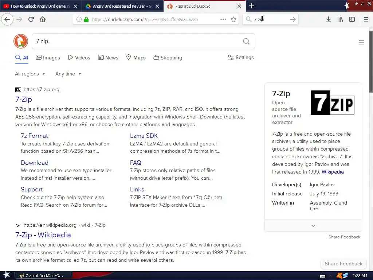Image resolution: width=373 pixels, height=280 pixels.
Task: Switch to Videos results
Action: (79, 58)
